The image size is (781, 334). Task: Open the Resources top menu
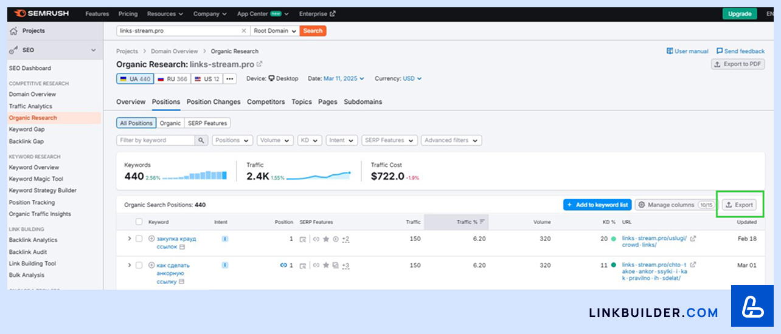click(164, 13)
